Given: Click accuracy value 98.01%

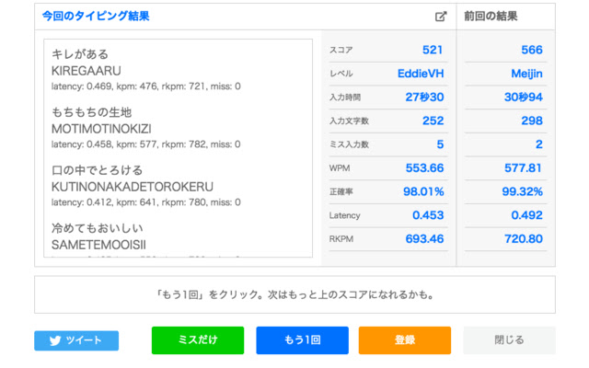Looking at the screenshot, I should coord(423,192).
